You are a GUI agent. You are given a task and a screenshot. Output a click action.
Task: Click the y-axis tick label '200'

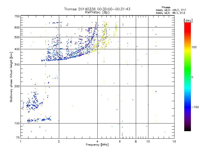pyautogui.click(x=17, y=86)
